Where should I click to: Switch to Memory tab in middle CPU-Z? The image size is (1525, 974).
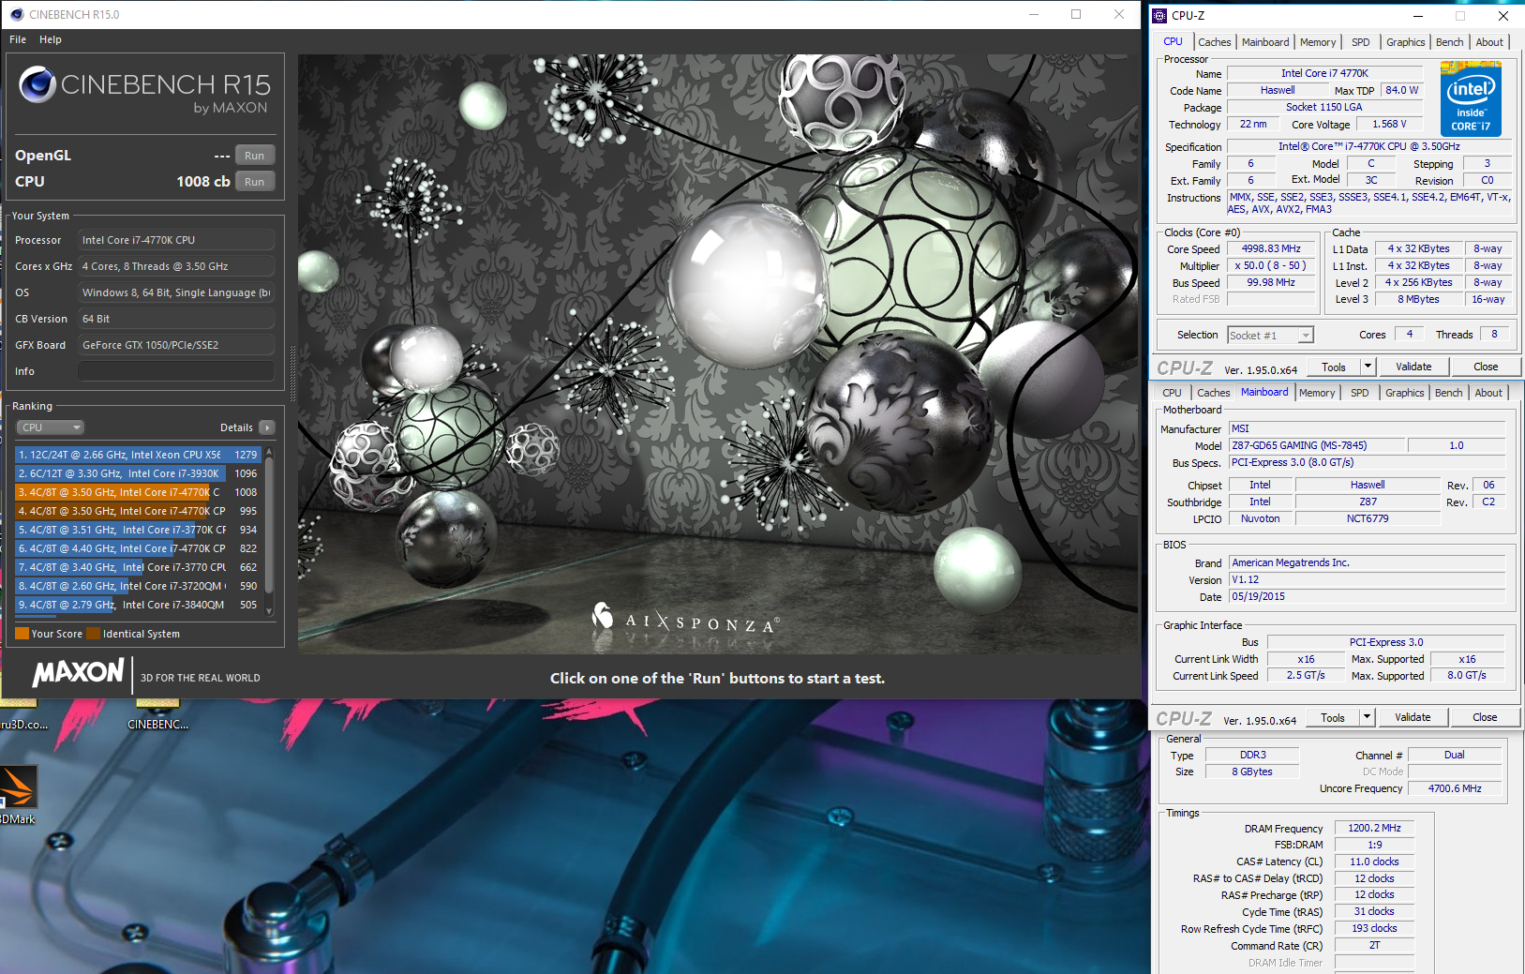(1317, 393)
